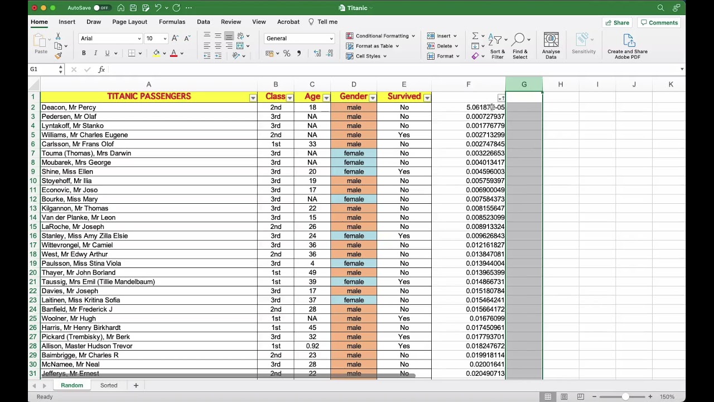714x402 pixels.
Task: Toggle Wrap Text icon
Action: coord(240,36)
